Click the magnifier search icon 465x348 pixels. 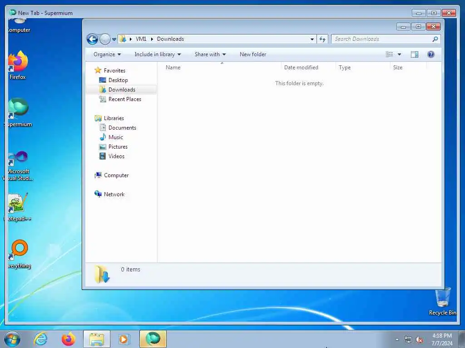(x=435, y=39)
